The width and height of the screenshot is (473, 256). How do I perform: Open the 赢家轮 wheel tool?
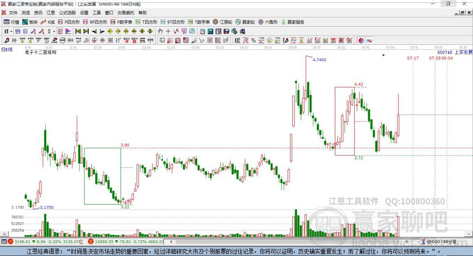coord(245,22)
